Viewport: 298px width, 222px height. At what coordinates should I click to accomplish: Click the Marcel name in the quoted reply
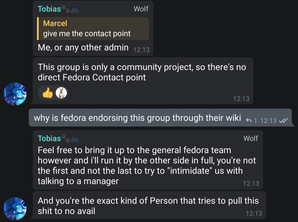pos(55,23)
